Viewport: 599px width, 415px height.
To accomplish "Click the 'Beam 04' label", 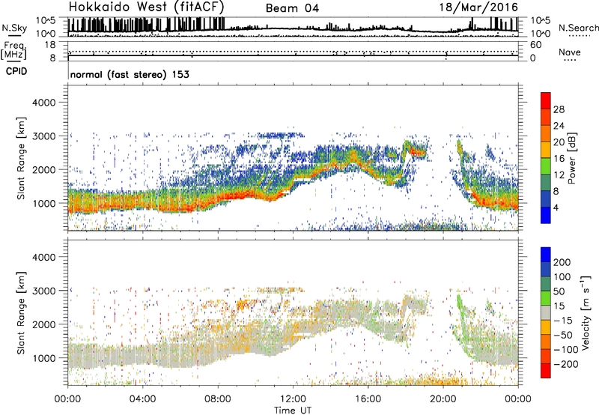I will coord(292,8).
